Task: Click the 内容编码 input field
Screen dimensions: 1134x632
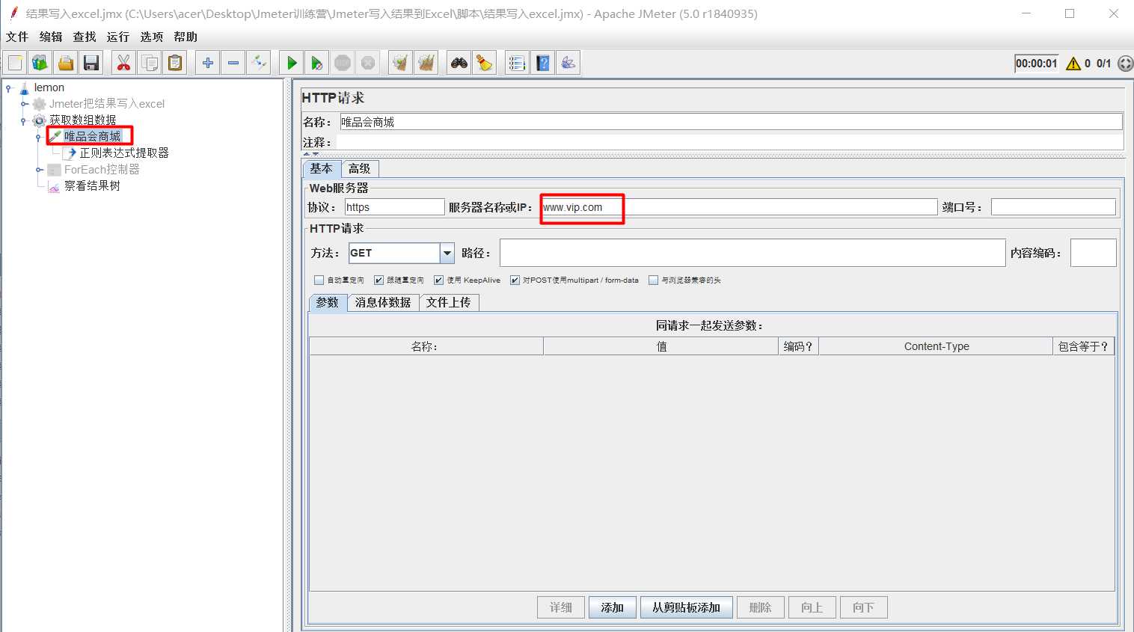Action: click(x=1094, y=253)
